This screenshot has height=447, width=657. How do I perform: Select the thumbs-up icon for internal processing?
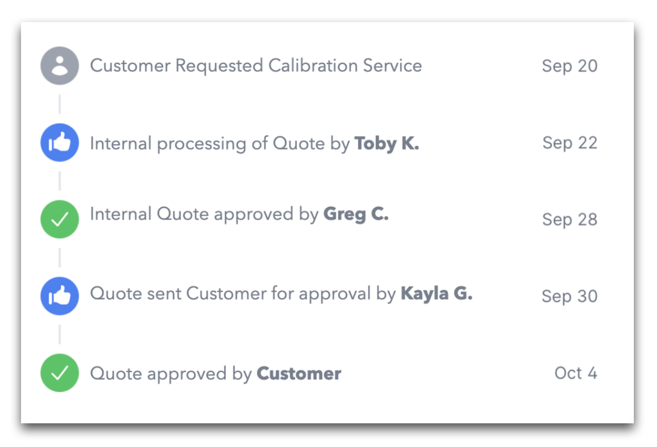(x=59, y=142)
